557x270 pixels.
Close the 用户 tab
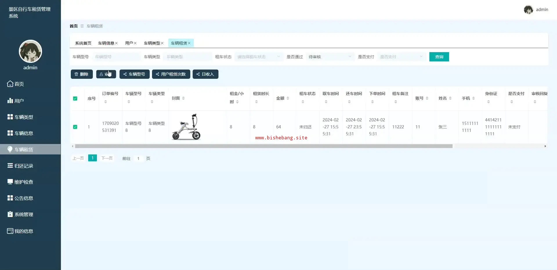pos(135,43)
